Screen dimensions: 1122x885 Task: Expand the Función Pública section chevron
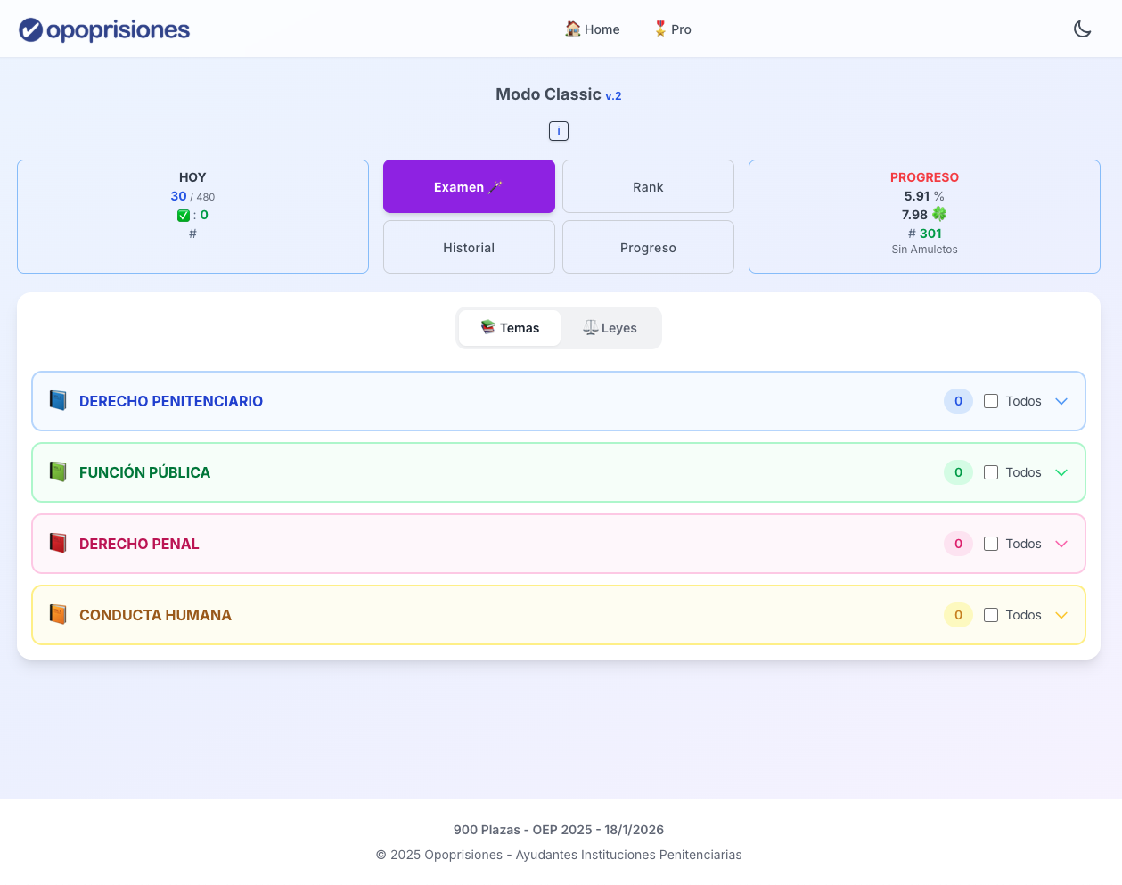click(1061, 472)
